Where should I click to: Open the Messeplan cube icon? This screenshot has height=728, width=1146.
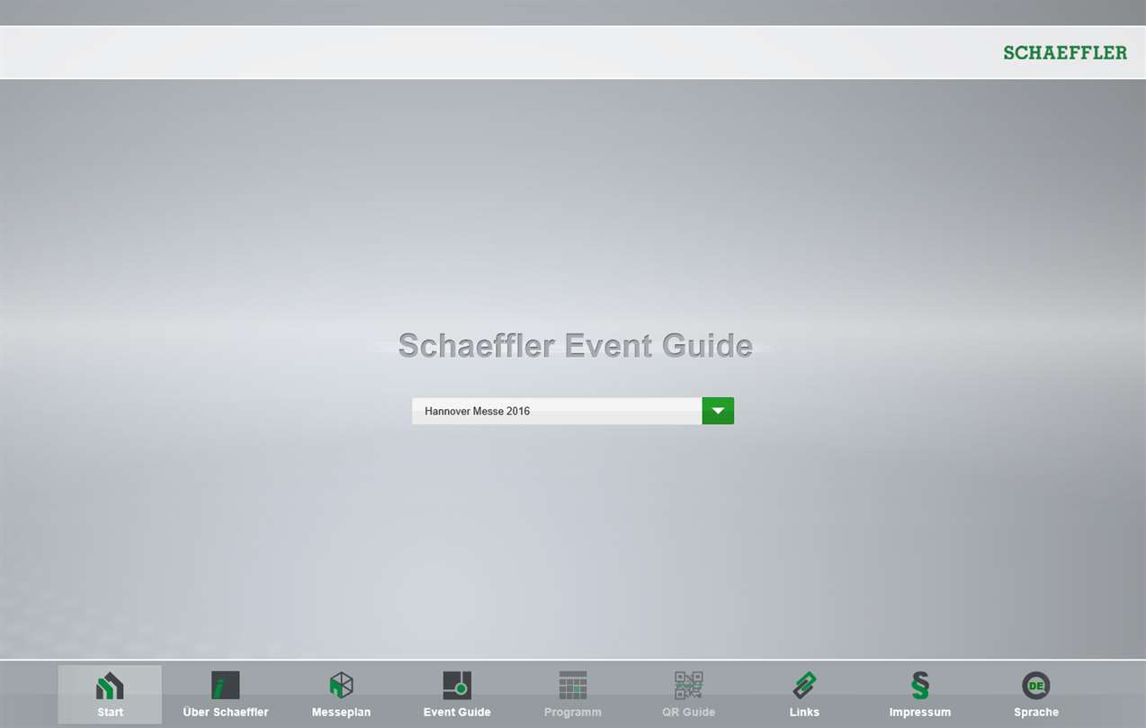[341, 686]
